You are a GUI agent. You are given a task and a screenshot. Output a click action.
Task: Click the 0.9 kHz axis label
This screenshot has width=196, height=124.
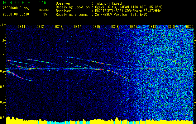click(2, 71)
